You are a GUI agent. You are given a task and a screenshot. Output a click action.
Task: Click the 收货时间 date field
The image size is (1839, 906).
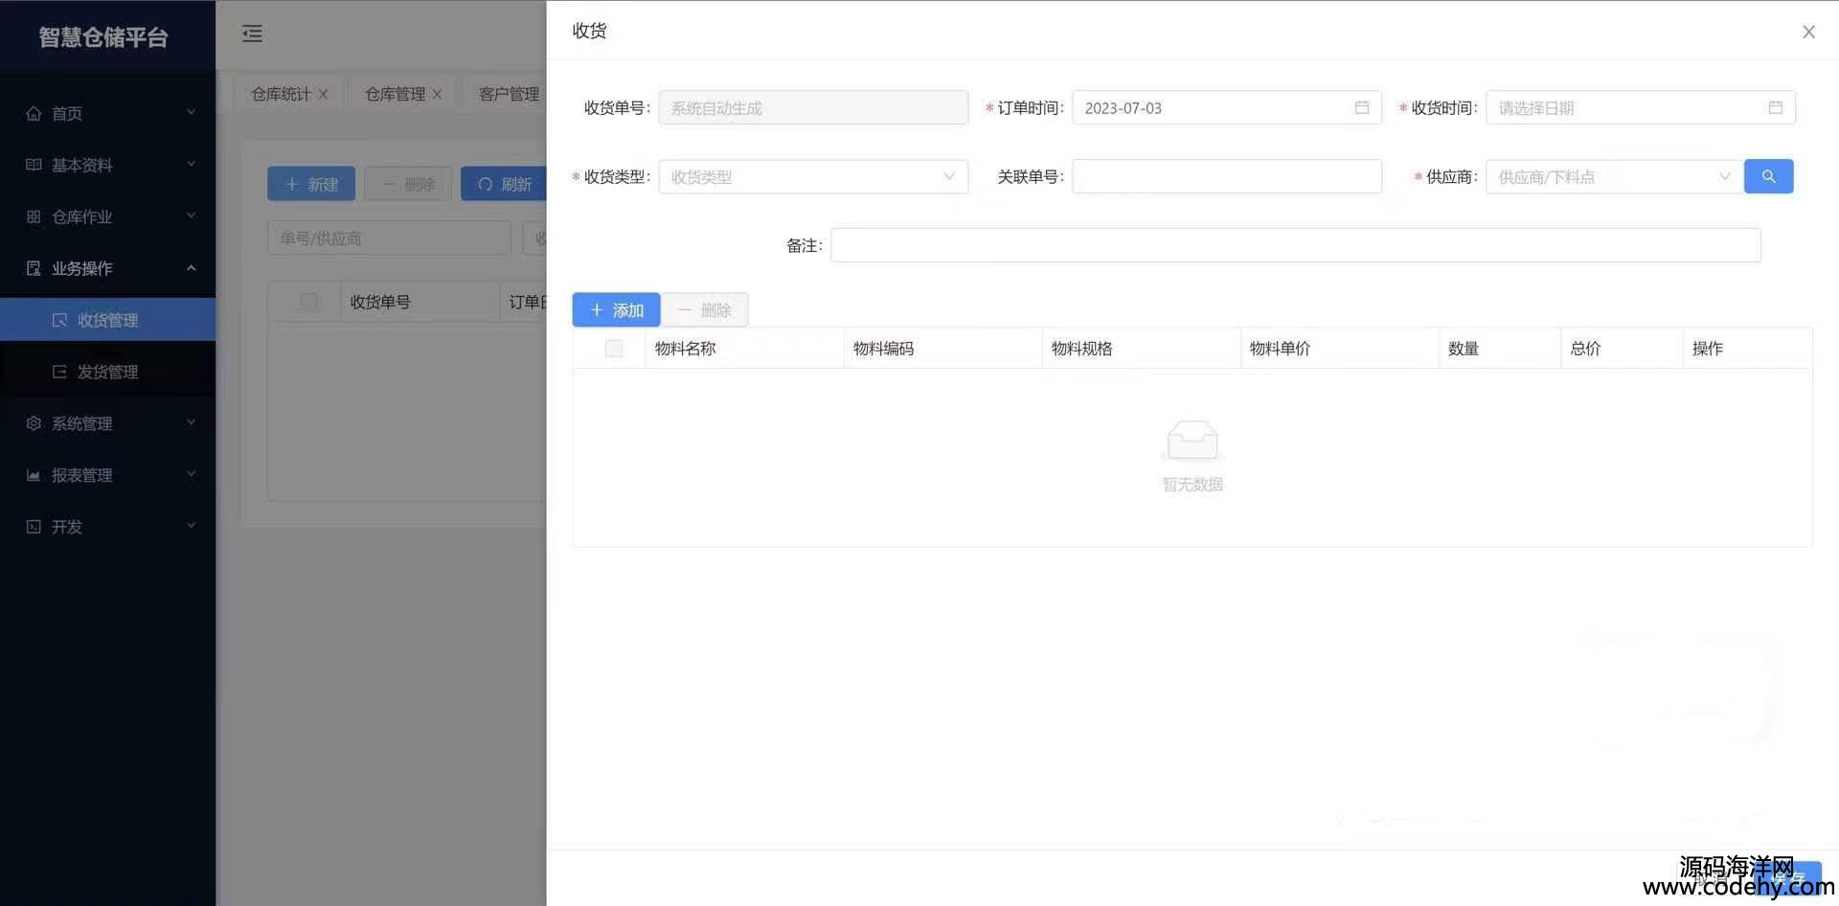pos(1641,107)
